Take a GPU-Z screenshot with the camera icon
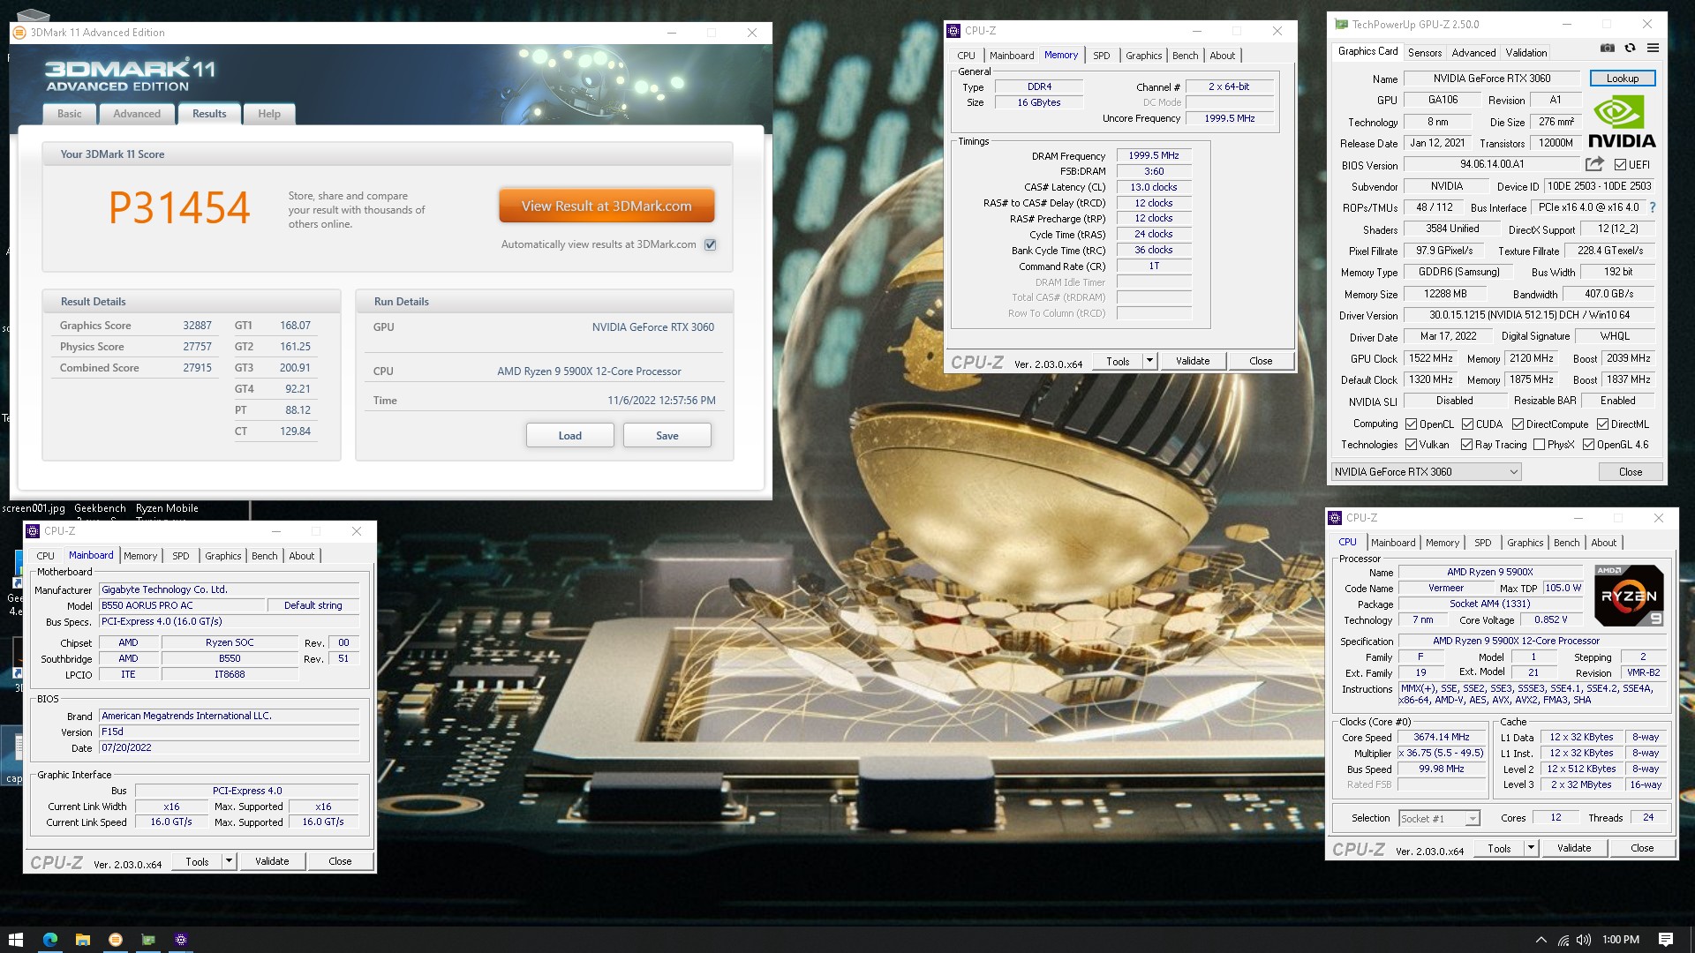This screenshot has height=953, width=1695. click(x=1608, y=48)
